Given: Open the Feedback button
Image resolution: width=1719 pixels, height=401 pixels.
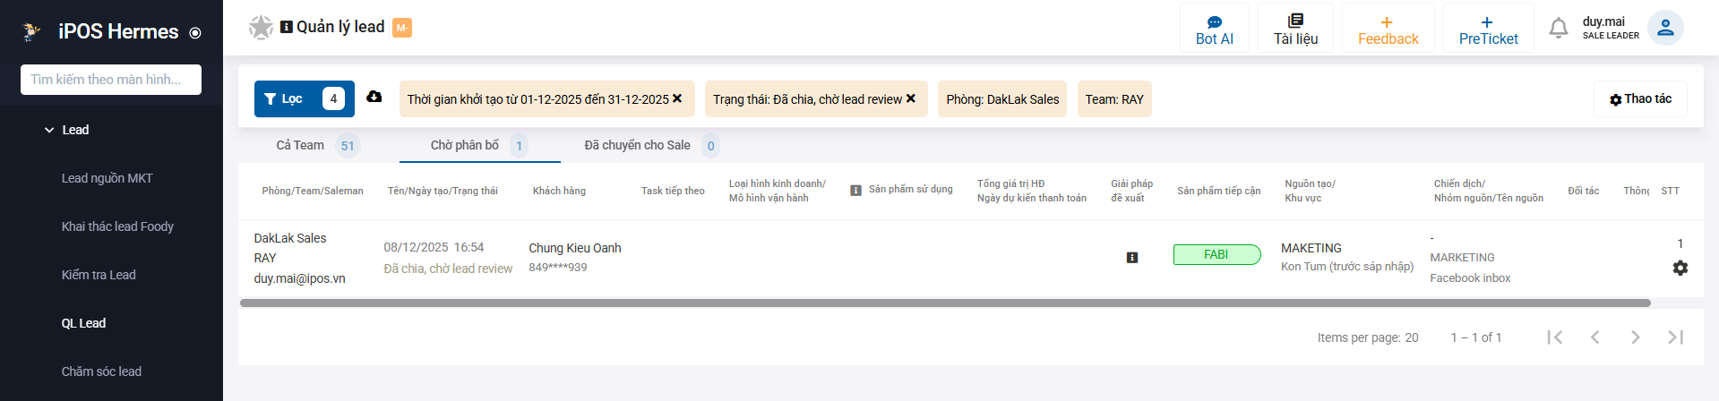Looking at the screenshot, I should coord(1388,29).
